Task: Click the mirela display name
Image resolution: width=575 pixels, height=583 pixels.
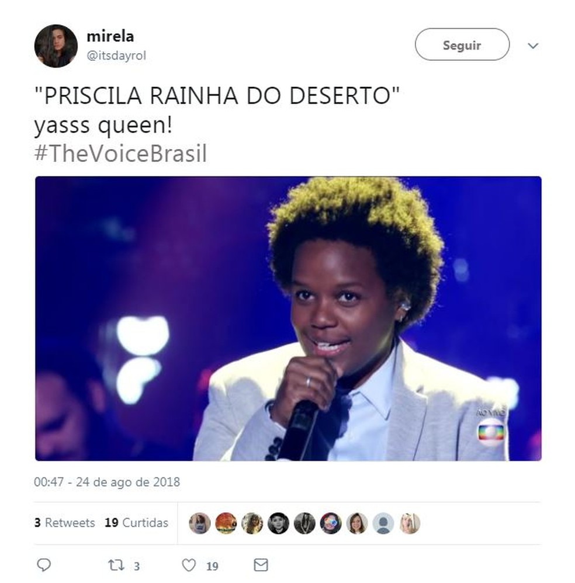Action: (110, 36)
